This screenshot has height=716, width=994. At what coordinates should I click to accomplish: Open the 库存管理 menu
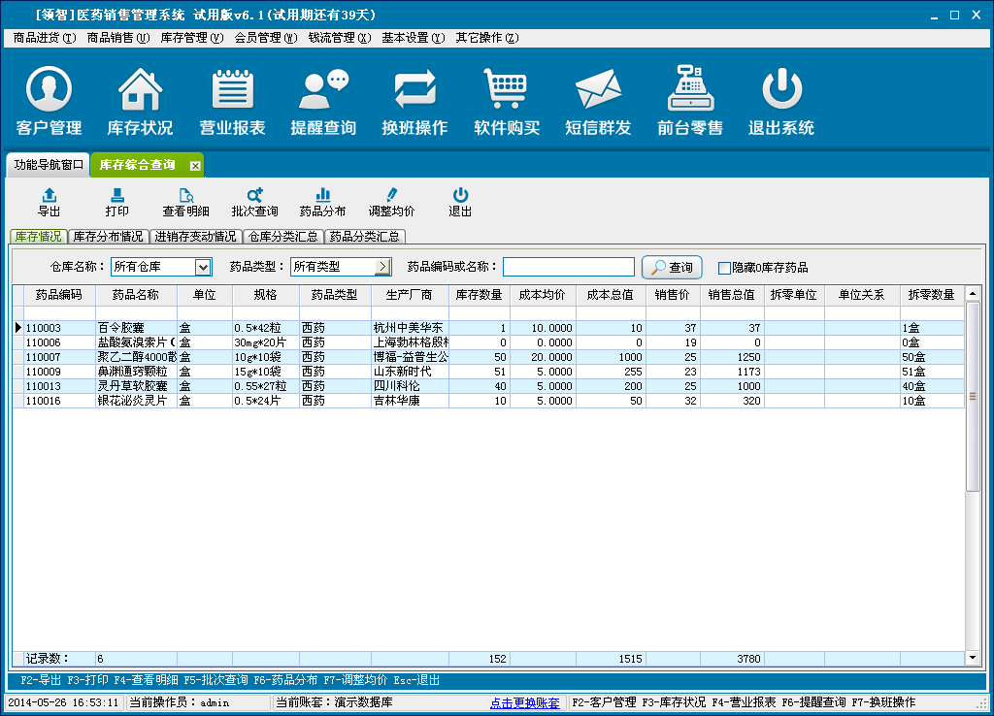(x=191, y=38)
